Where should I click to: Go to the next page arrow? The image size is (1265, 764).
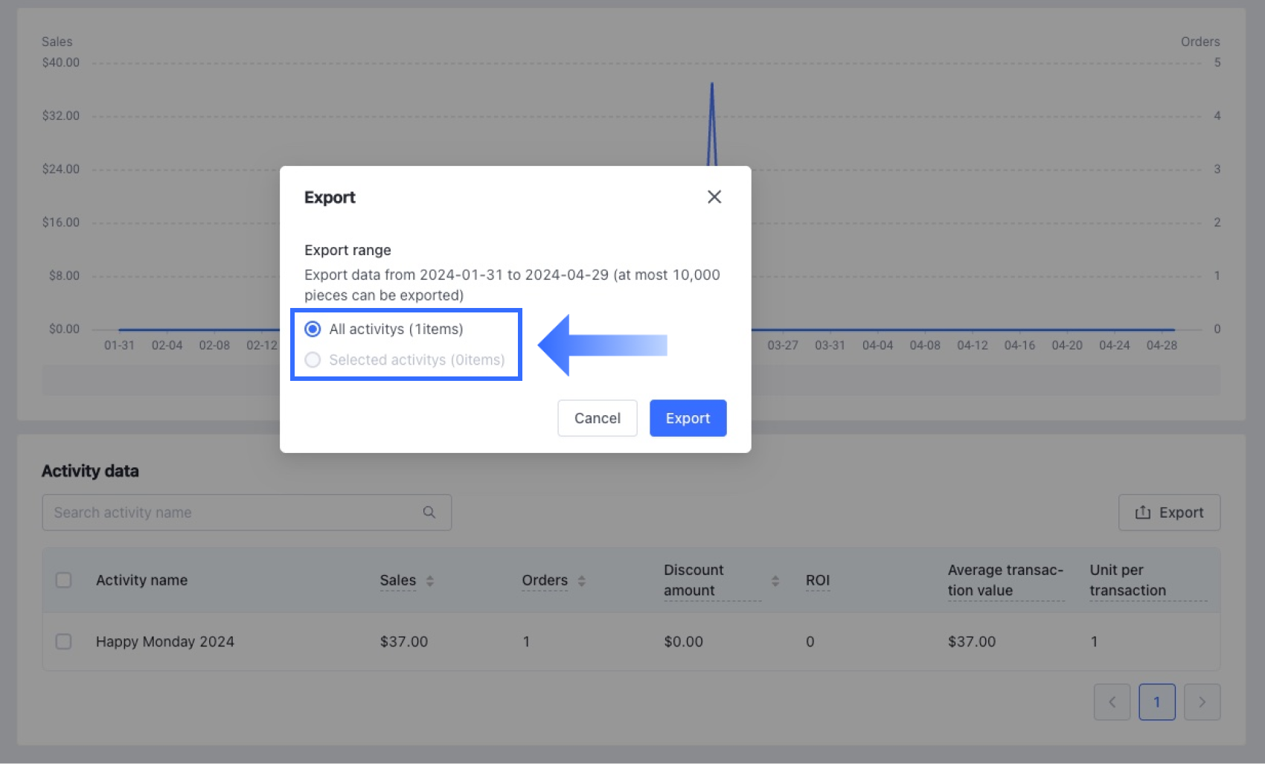pyautogui.click(x=1202, y=702)
